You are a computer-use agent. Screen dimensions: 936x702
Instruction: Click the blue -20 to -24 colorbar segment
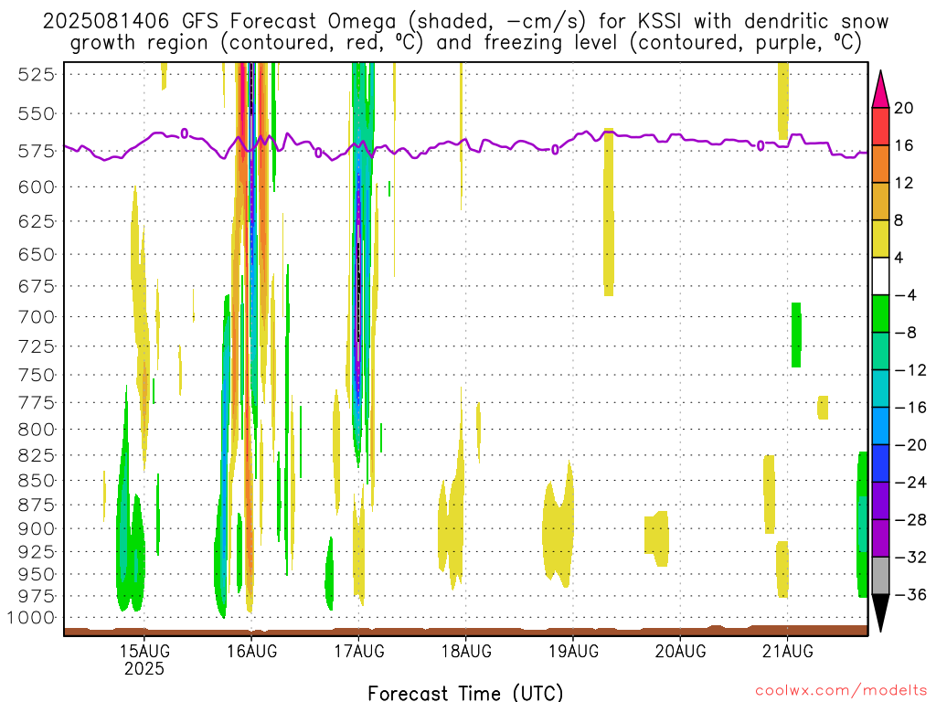coord(880,463)
